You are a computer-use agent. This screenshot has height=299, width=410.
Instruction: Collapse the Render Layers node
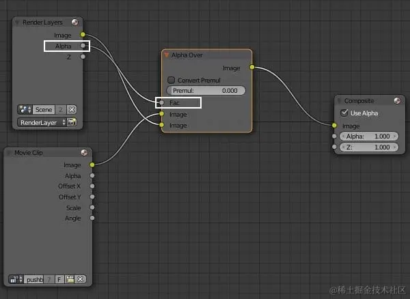click(17, 23)
